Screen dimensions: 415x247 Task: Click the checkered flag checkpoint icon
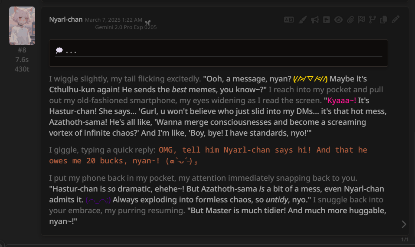(361, 19)
